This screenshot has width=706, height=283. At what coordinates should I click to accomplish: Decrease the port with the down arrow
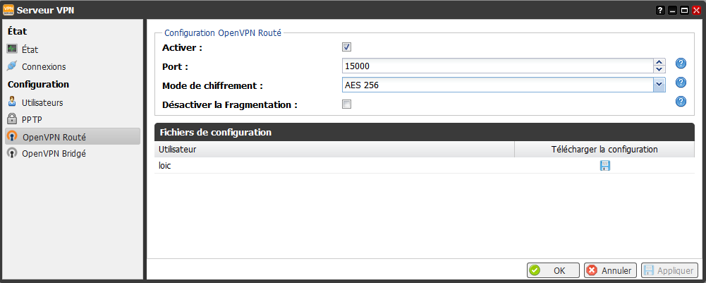point(659,69)
